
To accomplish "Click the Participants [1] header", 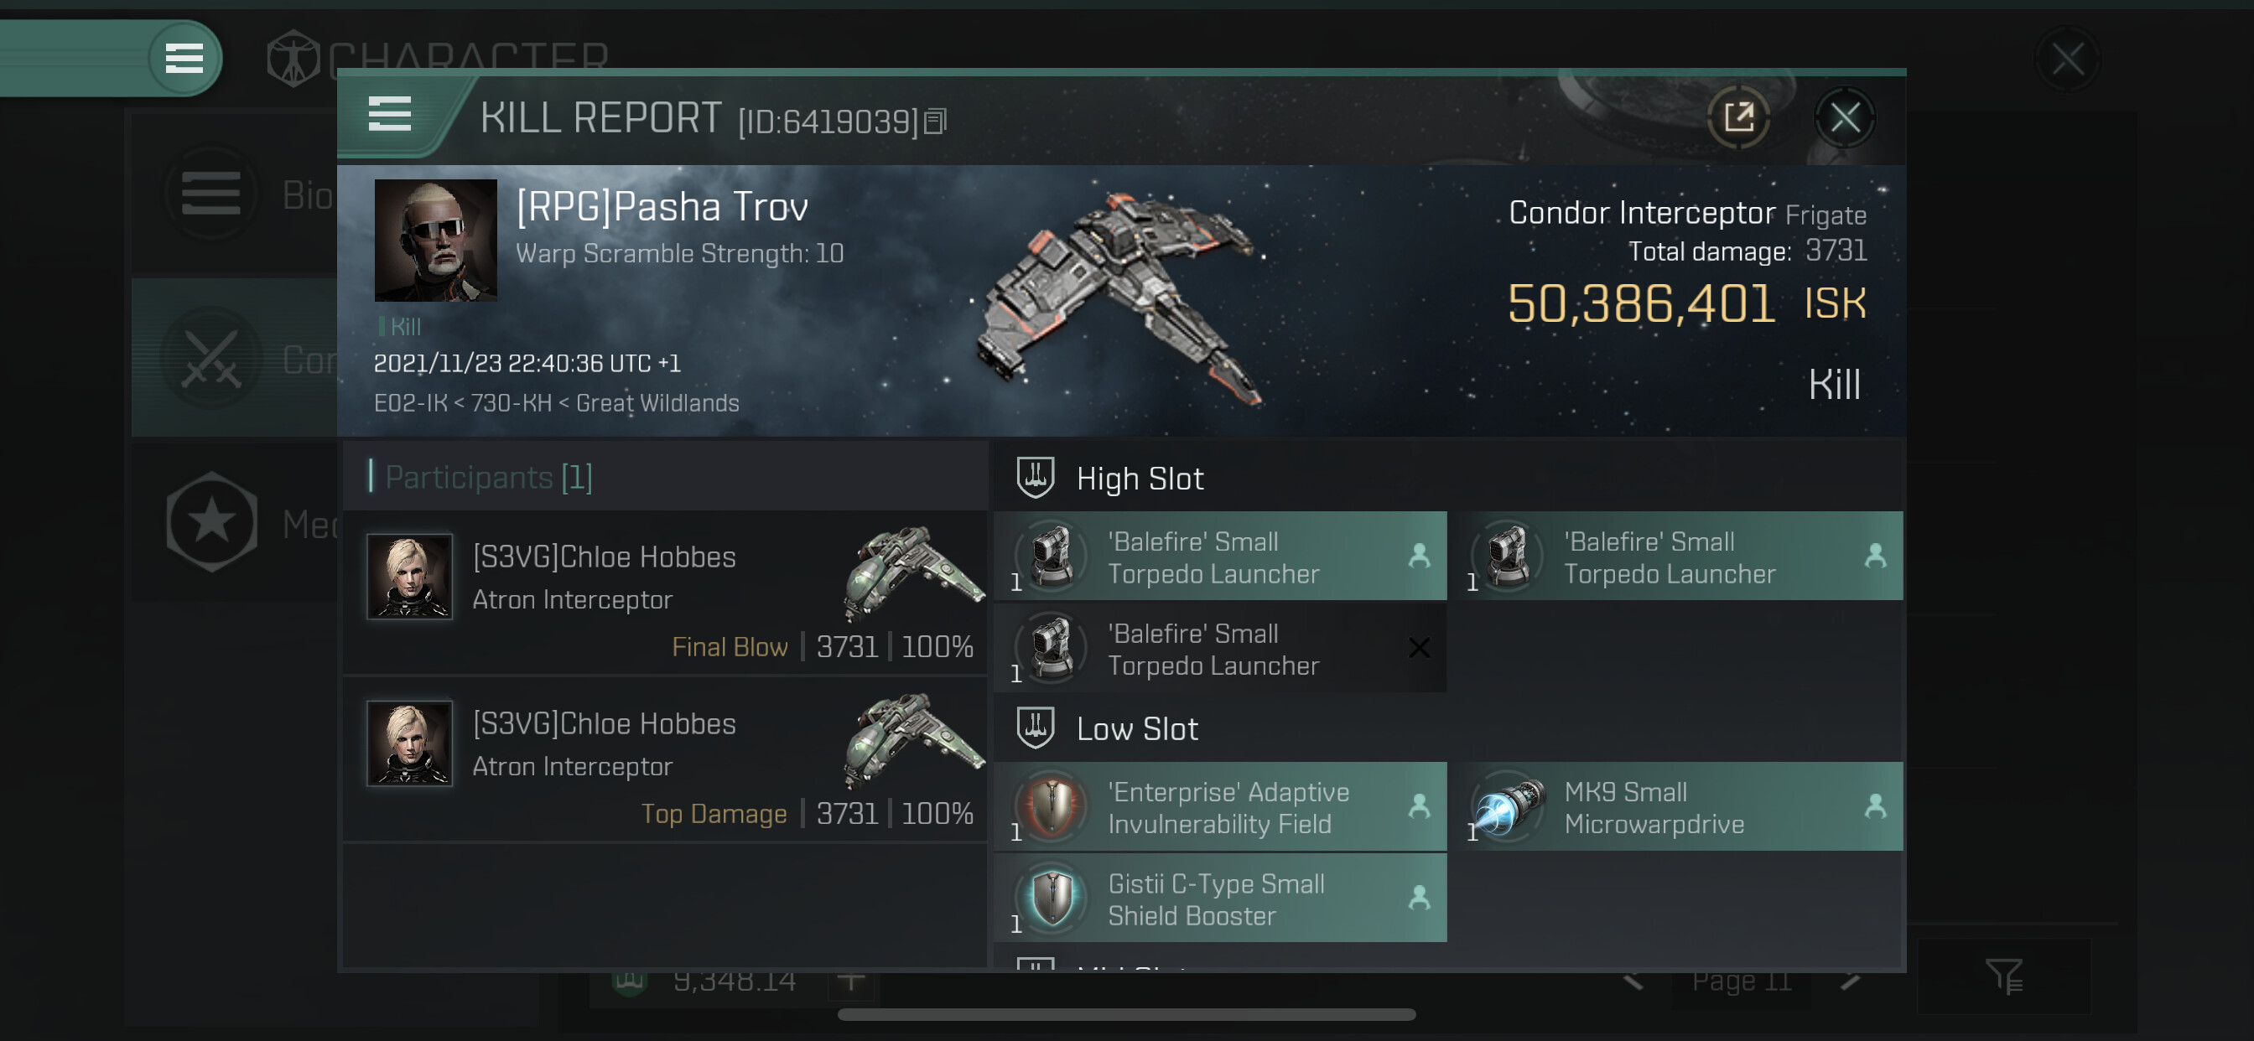I will pyautogui.click(x=488, y=477).
